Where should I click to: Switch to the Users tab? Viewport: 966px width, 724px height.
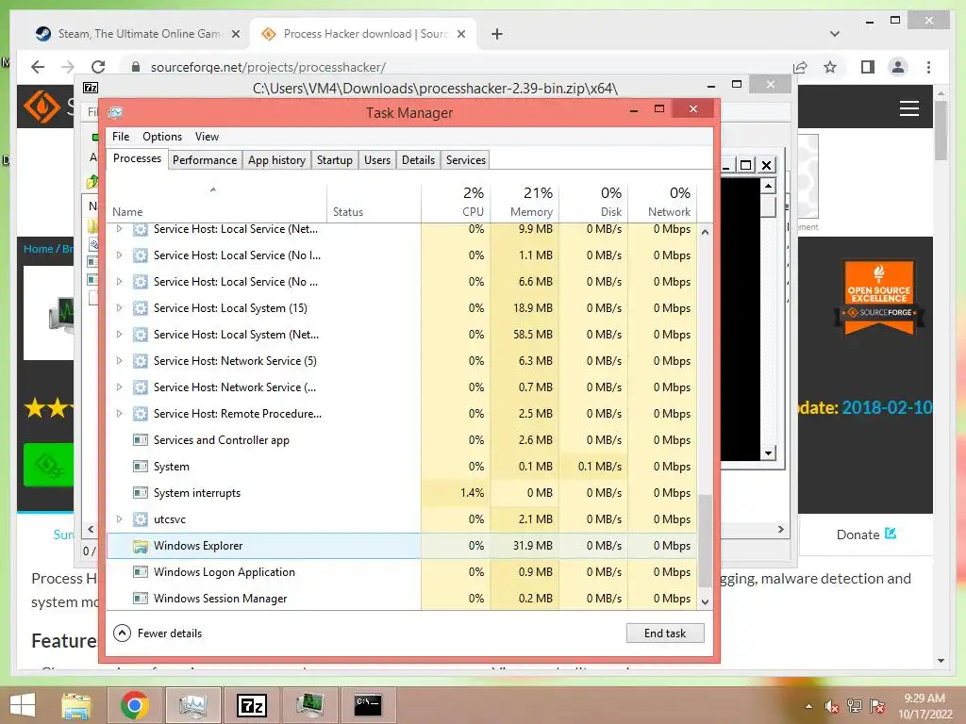click(377, 160)
